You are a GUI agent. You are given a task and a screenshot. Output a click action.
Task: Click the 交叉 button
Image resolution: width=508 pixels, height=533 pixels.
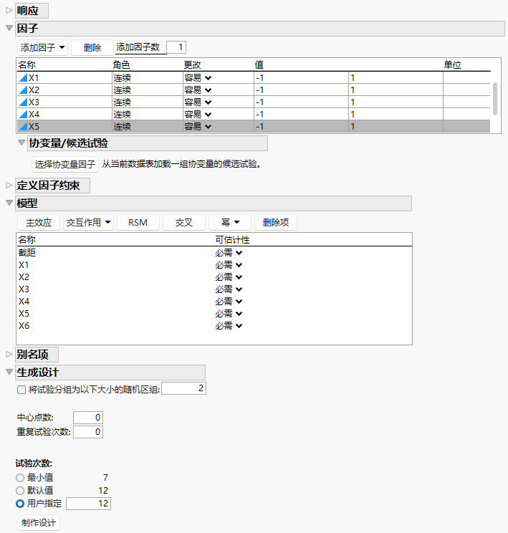pos(184,223)
